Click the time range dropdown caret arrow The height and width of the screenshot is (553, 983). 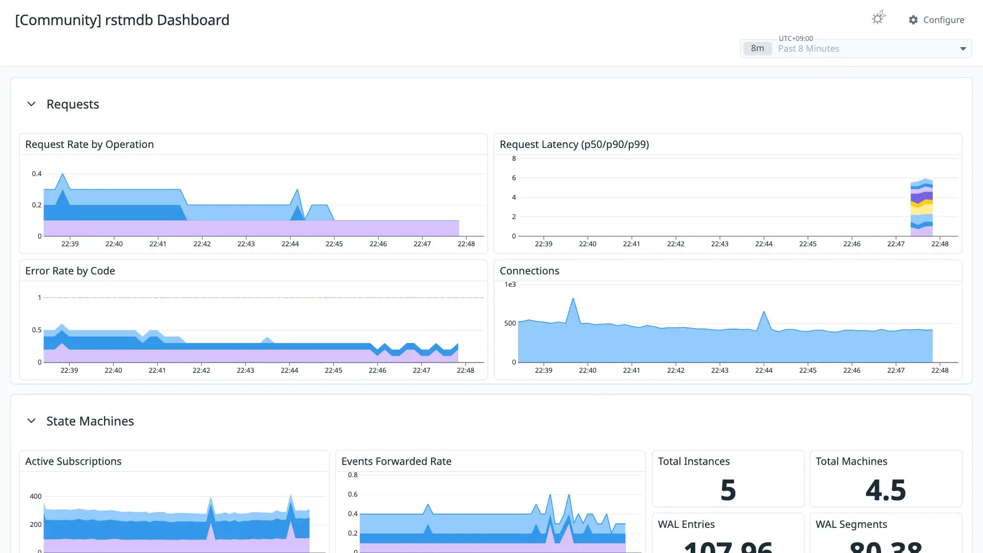(x=963, y=49)
